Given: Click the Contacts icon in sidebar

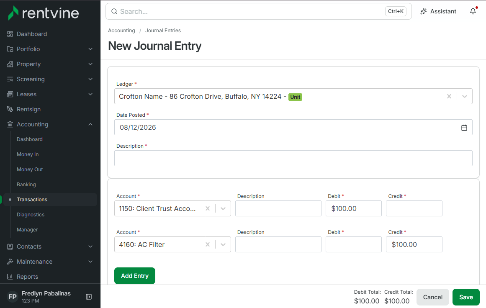Looking at the screenshot, I should tap(10, 246).
